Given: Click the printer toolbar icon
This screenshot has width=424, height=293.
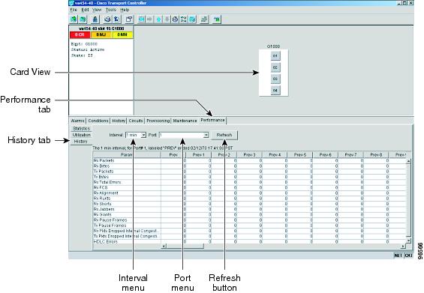Looking at the screenshot, I should [x=107, y=19].
